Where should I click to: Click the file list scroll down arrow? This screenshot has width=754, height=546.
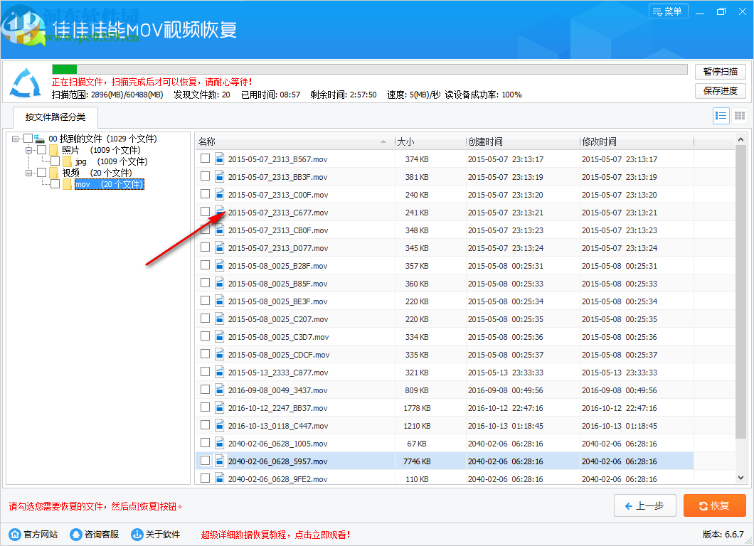point(740,478)
